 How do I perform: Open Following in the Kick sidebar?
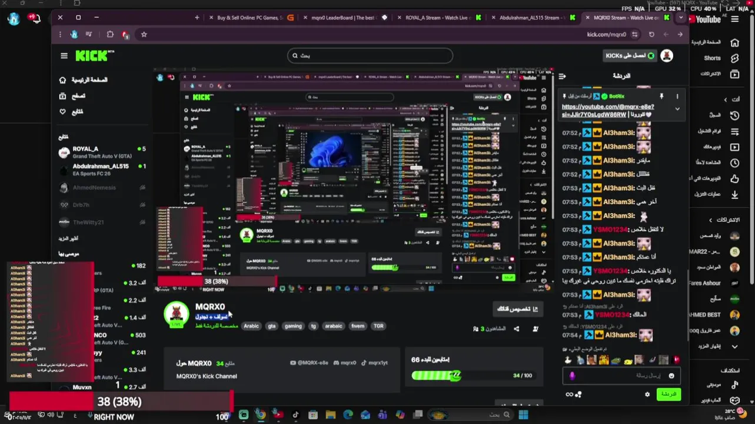tap(71, 112)
